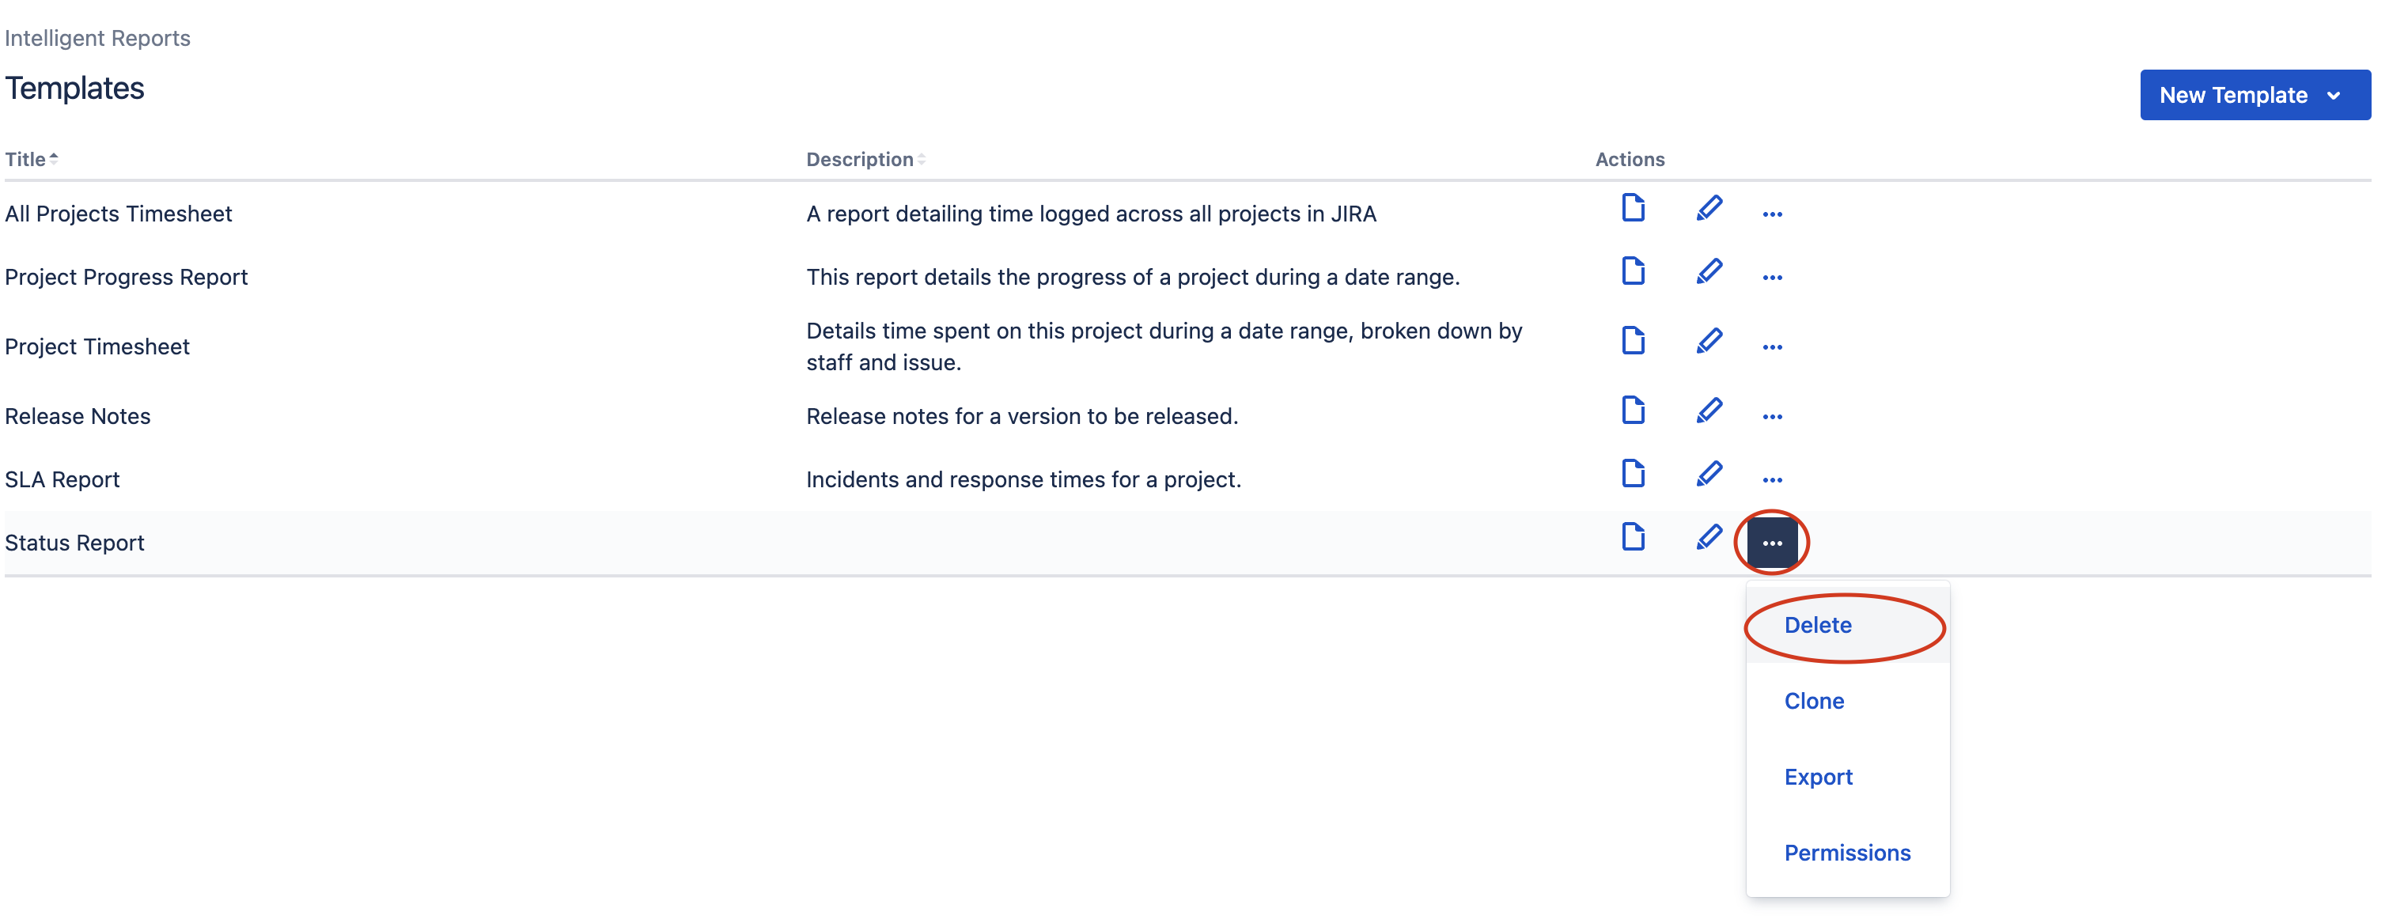Viewport: 2389px width, 916px height.
Task: Close the Status Report more actions menu
Action: click(x=1771, y=543)
